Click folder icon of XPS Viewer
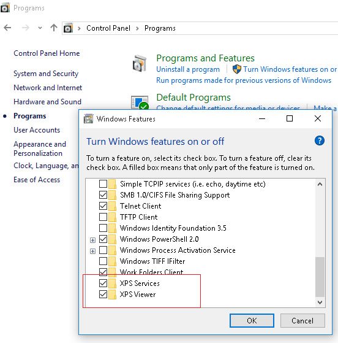Viewport: 338px width, 343px height. tap(112, 295)
